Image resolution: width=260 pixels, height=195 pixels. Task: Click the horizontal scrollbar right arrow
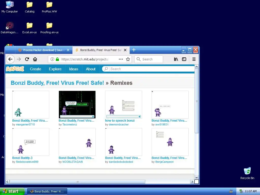192,182
